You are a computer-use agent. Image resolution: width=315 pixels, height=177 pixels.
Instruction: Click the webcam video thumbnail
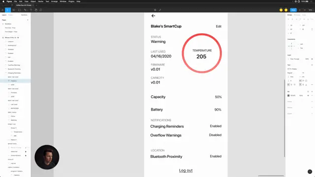pos(47,157)
